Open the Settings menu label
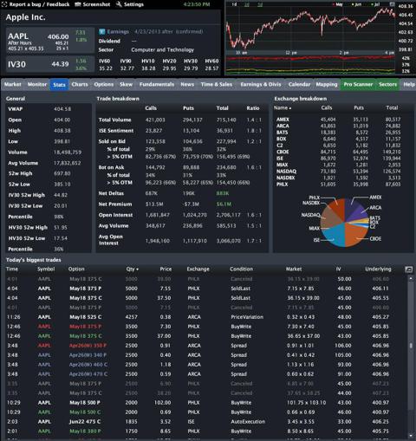This screenshot has height=441, width=416. click(133, 4)
